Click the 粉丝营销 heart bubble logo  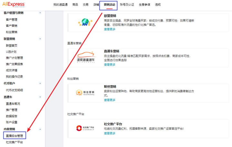pyautogui.click(x=85, y=93)
